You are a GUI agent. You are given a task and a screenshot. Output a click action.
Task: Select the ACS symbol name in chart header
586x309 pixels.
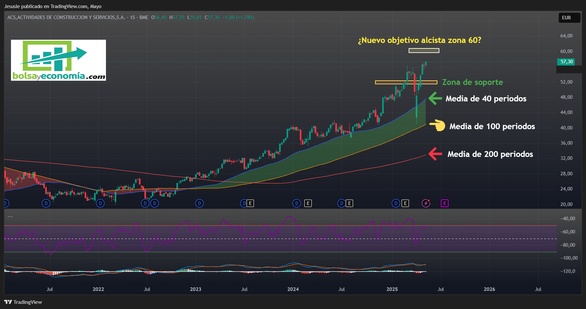point(66,17)
